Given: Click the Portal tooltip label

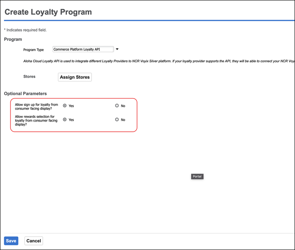Looking at the screenshot, I should (197, 177).
